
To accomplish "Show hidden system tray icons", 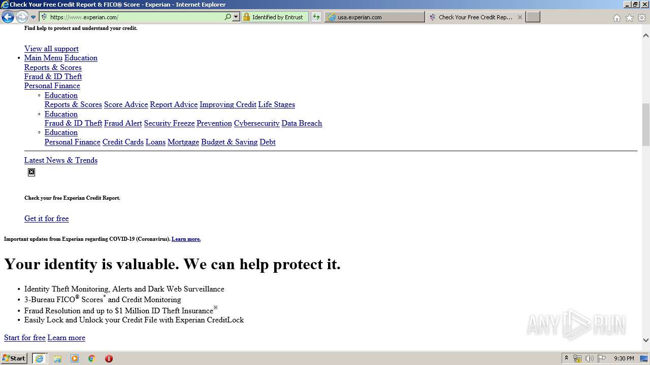I will 566,358.
